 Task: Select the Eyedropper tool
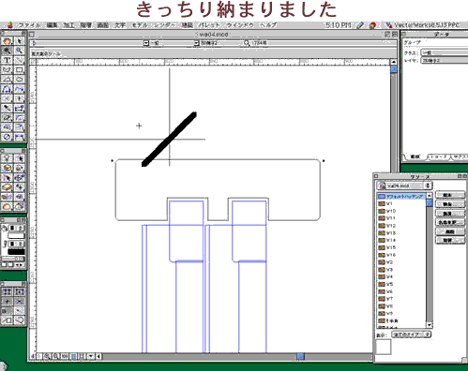pos(8,109)
